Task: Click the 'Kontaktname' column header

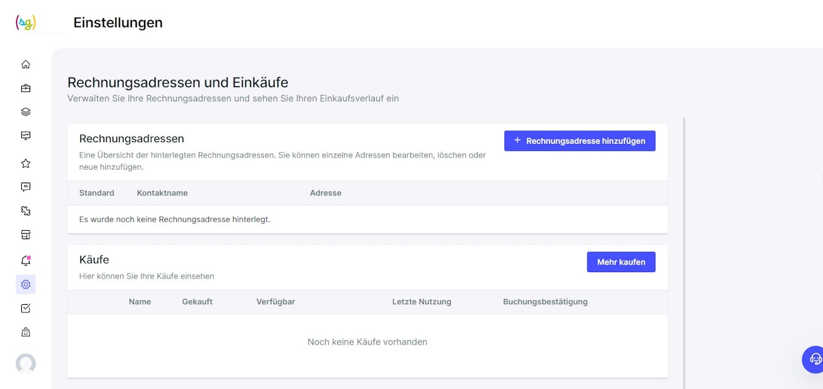Action: 162,193
